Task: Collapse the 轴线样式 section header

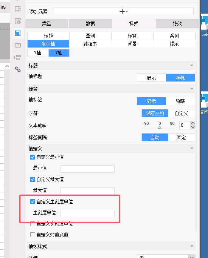Action: 111,246
